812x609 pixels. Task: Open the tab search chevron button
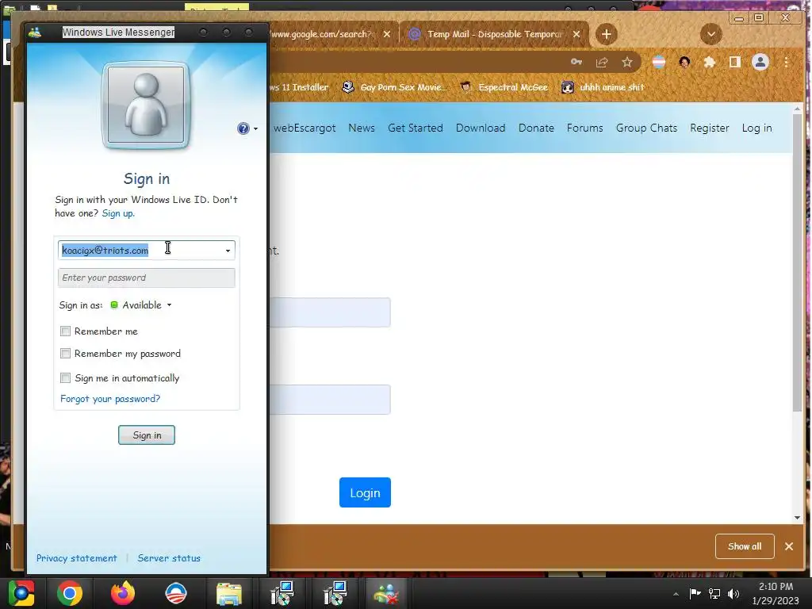pos(711,34)
